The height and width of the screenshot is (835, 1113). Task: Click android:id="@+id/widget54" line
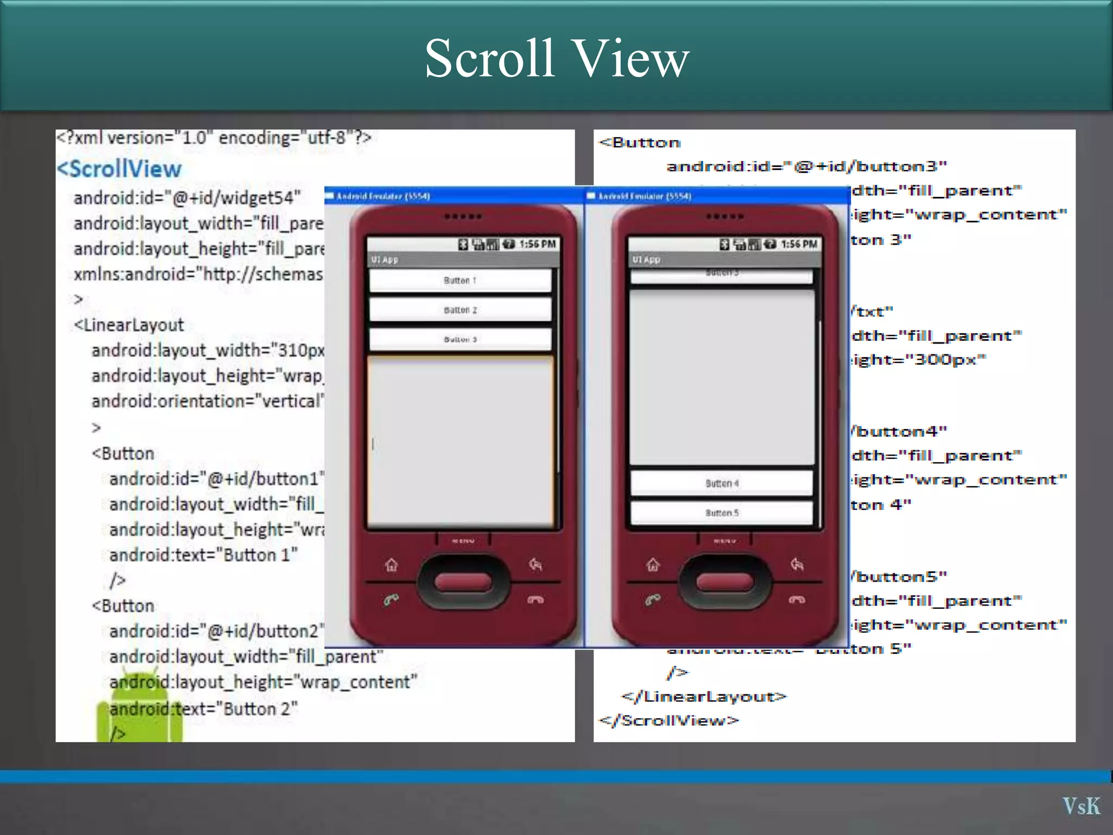point(187,198)
